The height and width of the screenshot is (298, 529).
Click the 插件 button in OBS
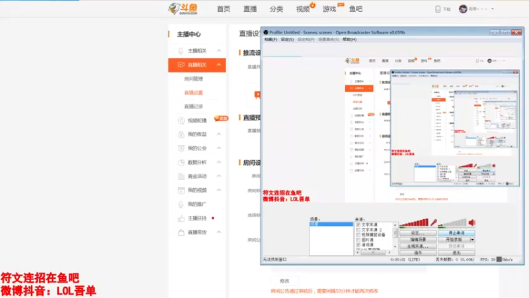418,253
